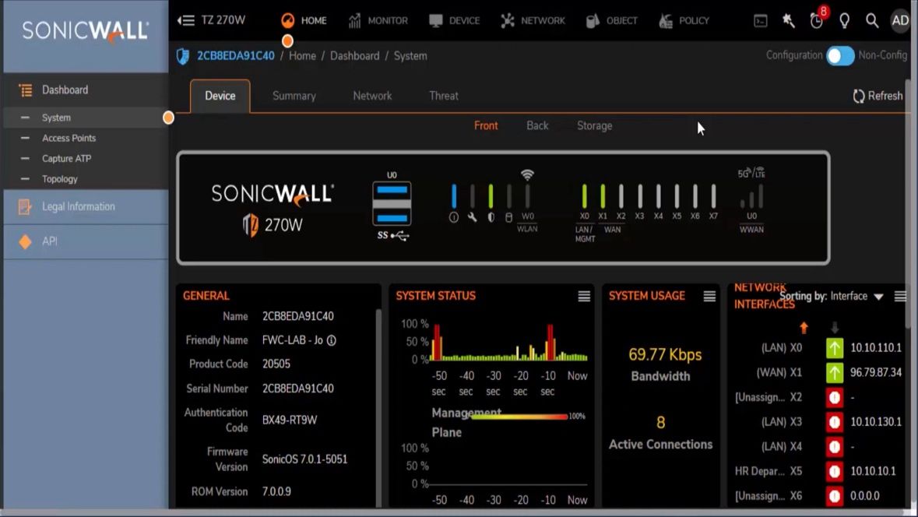
Task: Sort interfaces ascending with orange up arrow
Action: pyautogui.click(x=804, y=328)
